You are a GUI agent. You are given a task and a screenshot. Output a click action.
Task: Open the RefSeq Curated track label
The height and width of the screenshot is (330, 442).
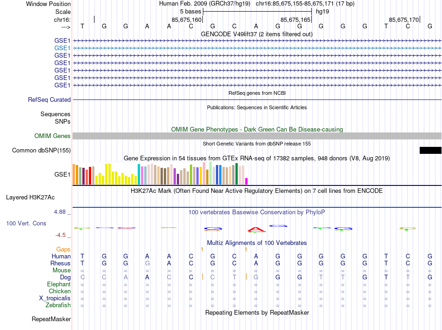(x=49, y=99)
